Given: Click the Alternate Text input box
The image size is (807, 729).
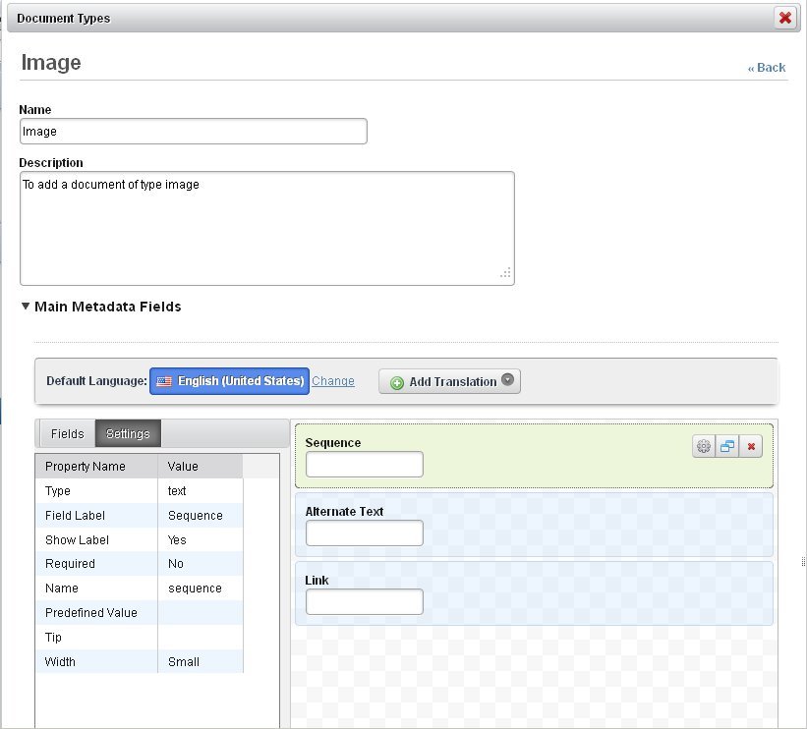Looking at the screenshot, I should tap(364, 533).
